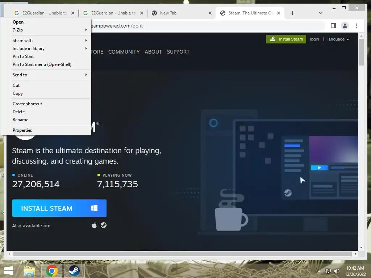Expand the Share with submenu
The image size is (371, 278).
pos(51,41)
